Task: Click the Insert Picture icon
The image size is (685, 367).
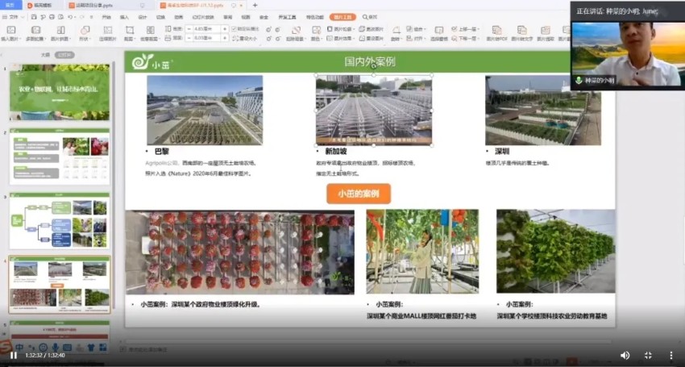Action: pos(11,30)
